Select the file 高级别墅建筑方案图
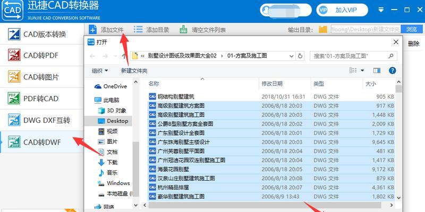425x212 pixels. [271, 105]
